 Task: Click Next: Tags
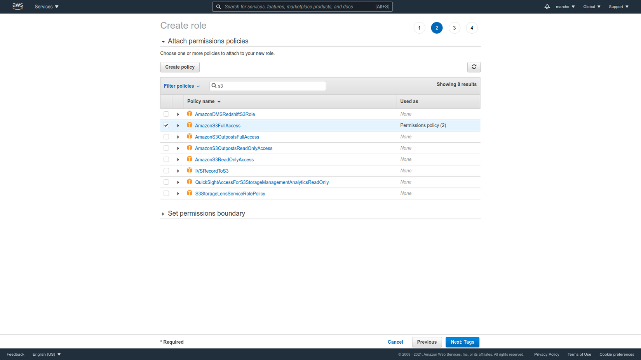tap(462, 342)
